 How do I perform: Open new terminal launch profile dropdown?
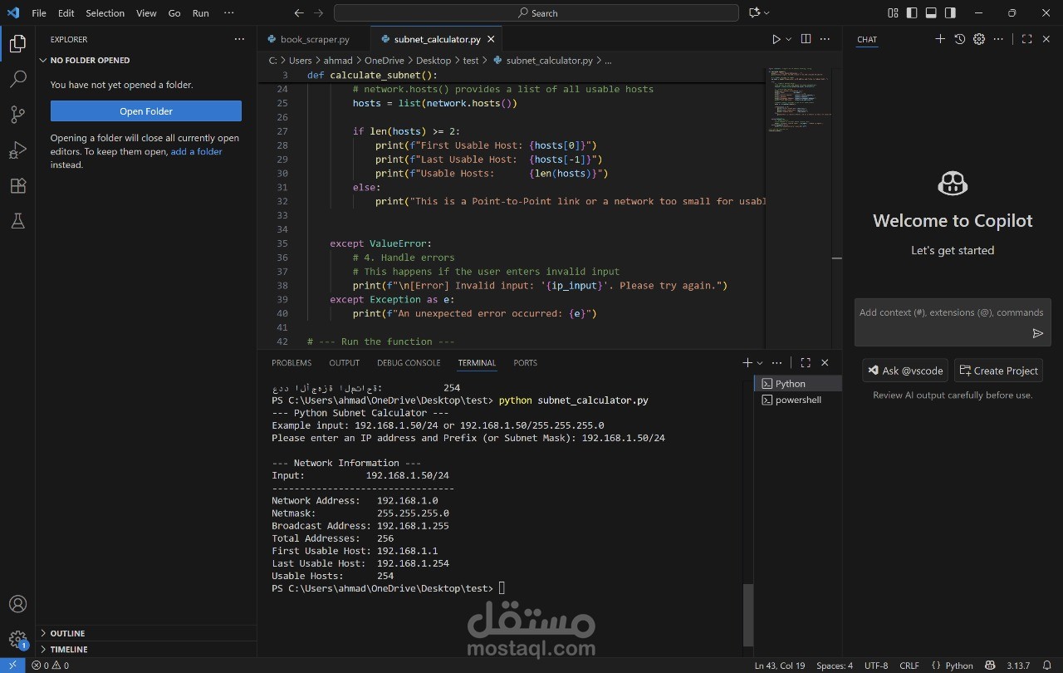[x=759, y=363]
